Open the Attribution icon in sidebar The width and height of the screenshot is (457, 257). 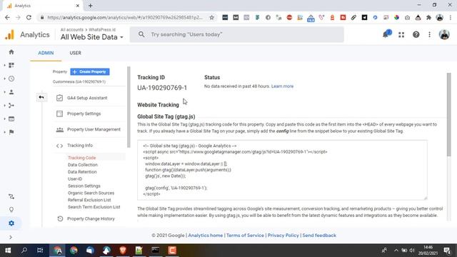(x=11, y=197)
